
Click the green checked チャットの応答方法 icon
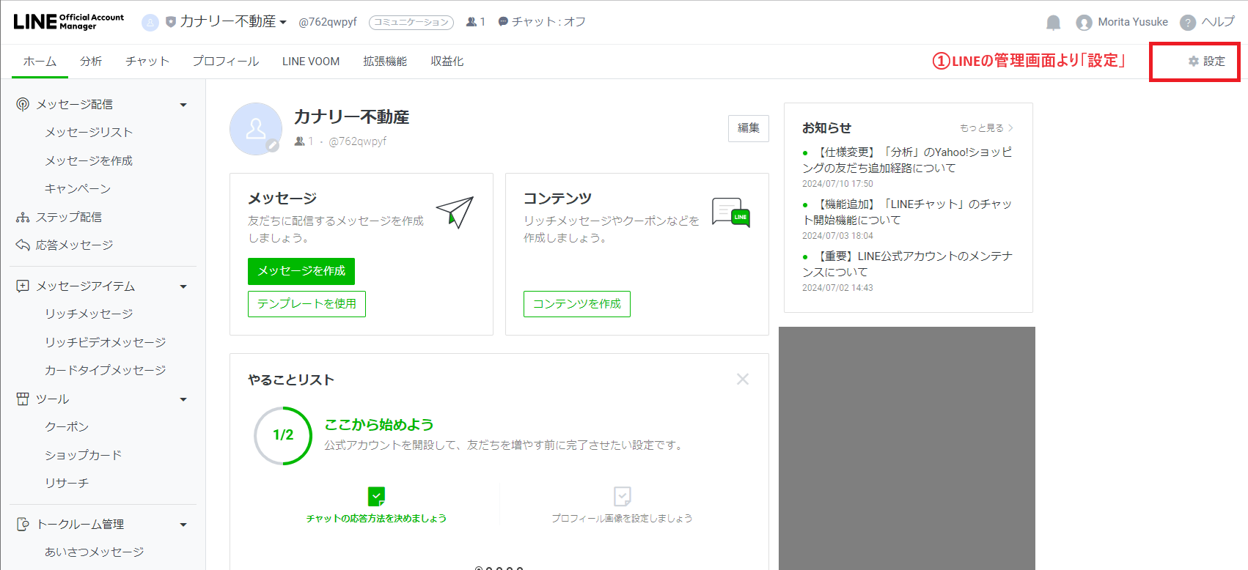(376, 497)
